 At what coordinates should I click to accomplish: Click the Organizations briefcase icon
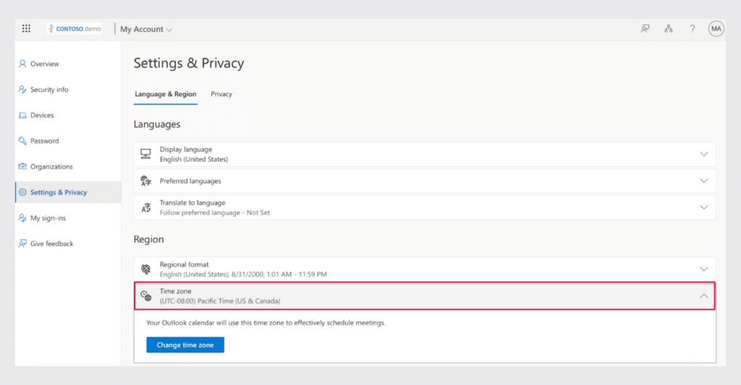22,166
